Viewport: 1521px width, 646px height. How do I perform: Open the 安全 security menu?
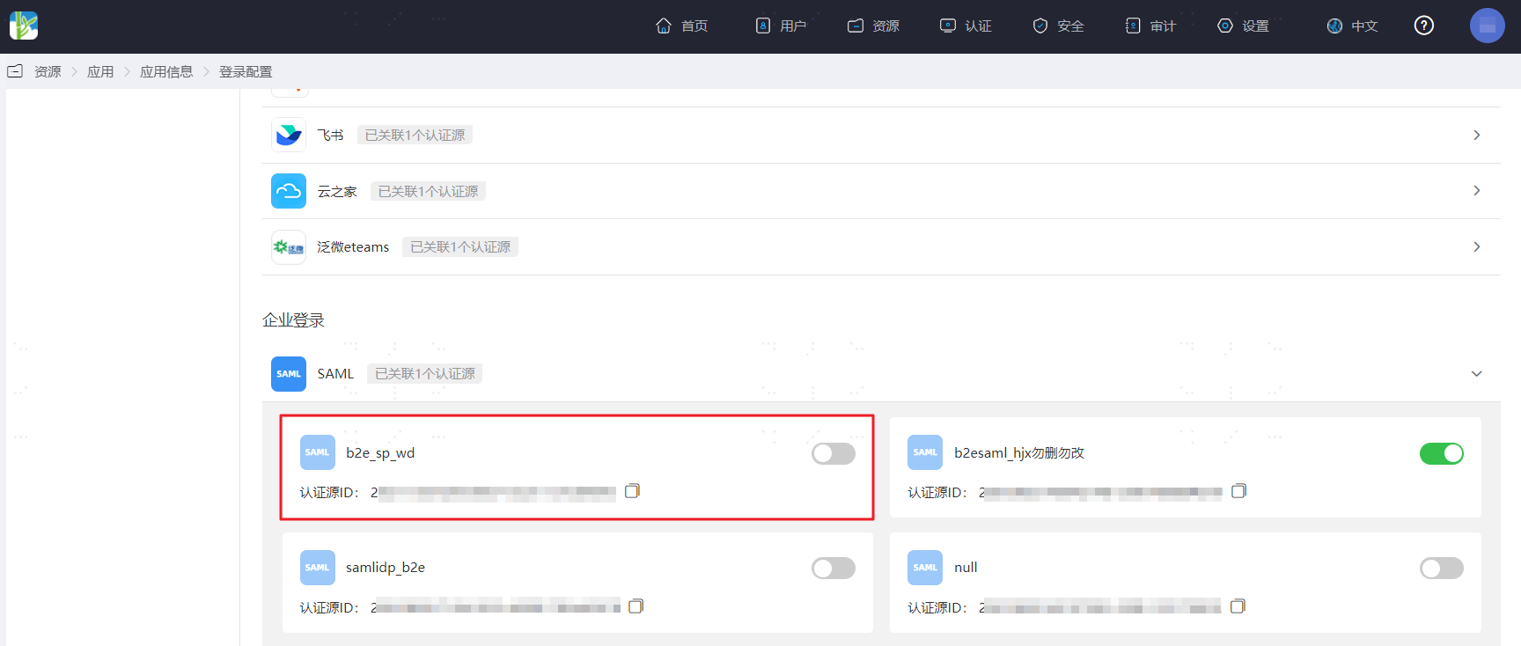click(x=1058, y=26)
